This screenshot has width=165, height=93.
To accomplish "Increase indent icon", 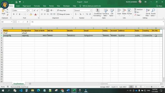I will click(54, 14).
